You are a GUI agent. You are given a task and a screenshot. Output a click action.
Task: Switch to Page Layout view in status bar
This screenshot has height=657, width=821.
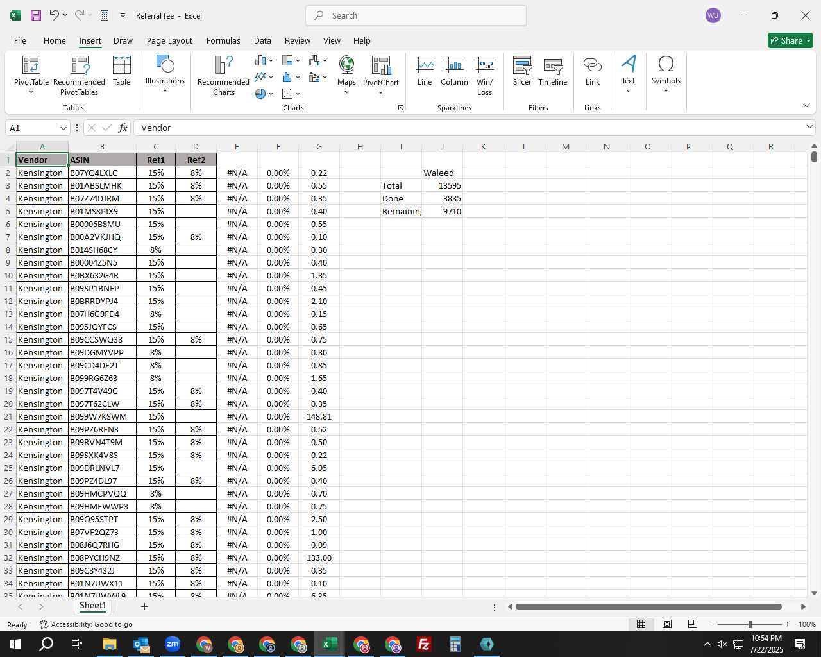point(667,624)
